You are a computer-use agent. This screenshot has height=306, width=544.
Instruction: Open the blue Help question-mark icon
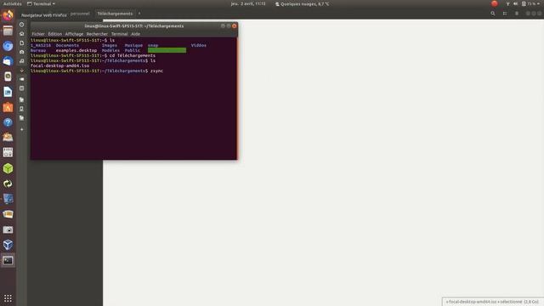pos(8,122)
